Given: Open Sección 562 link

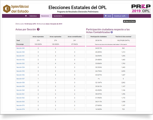Looking at the screenshot, I should [20, 98].
